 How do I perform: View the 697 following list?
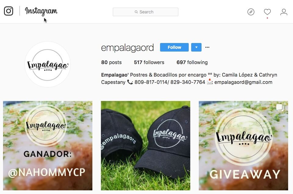192,63
